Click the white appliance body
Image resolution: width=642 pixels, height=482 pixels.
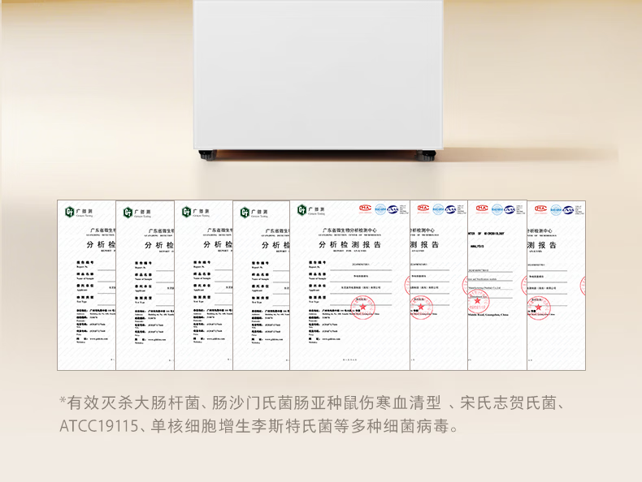click(319, 73)
